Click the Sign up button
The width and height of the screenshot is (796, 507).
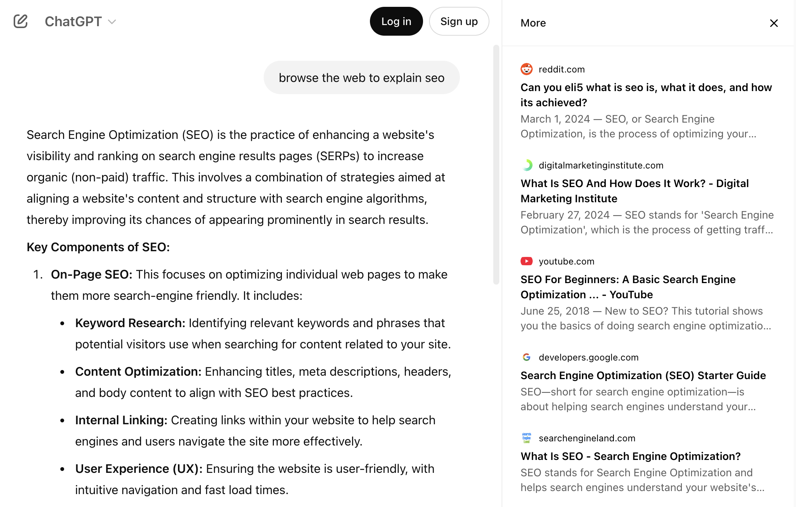[x=459, y=21]
